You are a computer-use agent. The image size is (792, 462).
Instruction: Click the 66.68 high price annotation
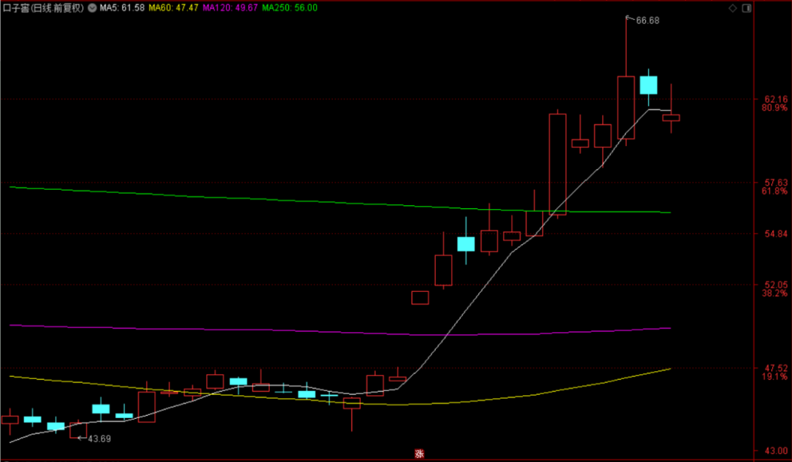(x=648, y=21)
